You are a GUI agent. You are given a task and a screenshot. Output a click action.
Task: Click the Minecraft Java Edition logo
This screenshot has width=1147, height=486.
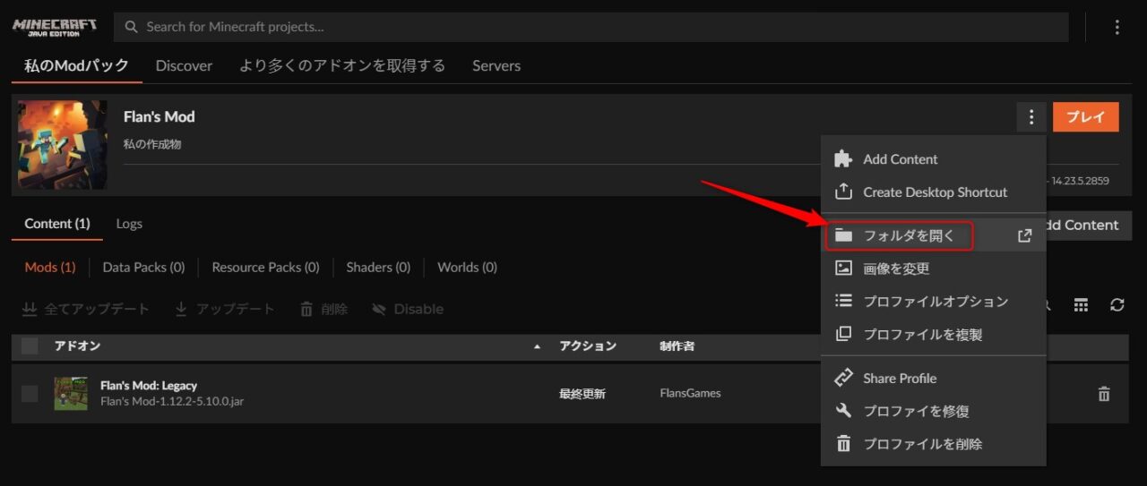click(x=54, y=26)
